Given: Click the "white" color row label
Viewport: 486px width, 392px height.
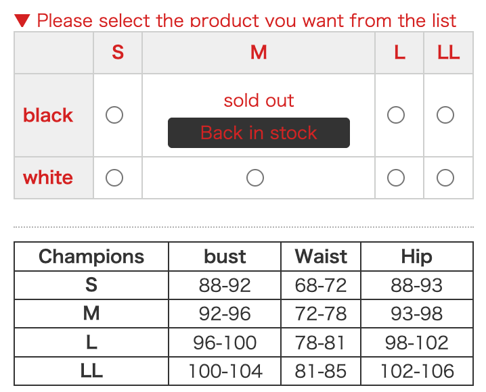Looking at the screenshot, I should point(48,178).
